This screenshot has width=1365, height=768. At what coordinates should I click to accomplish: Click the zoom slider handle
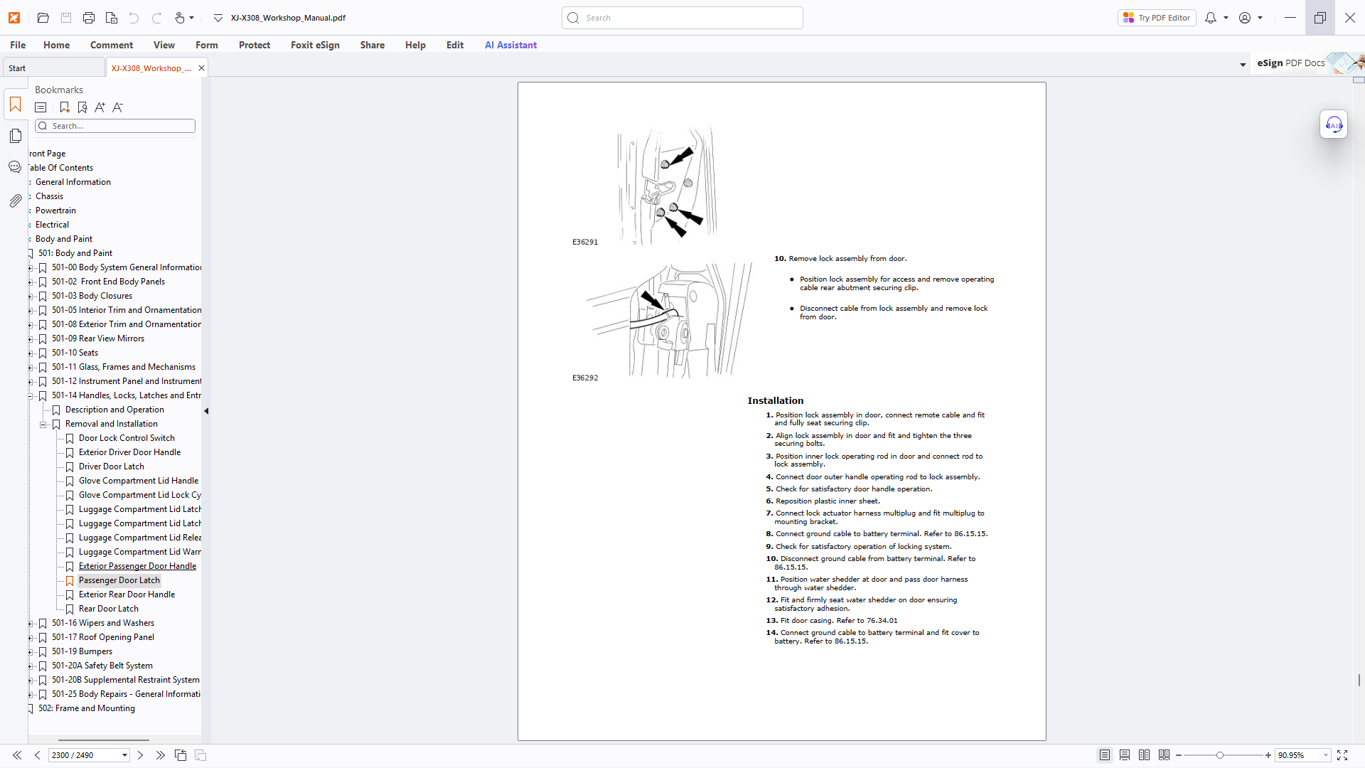pyautogui.click(x=1219, y=755)
